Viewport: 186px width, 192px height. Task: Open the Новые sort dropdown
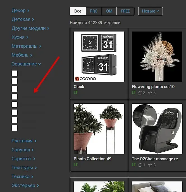click(x=151, y=11)
